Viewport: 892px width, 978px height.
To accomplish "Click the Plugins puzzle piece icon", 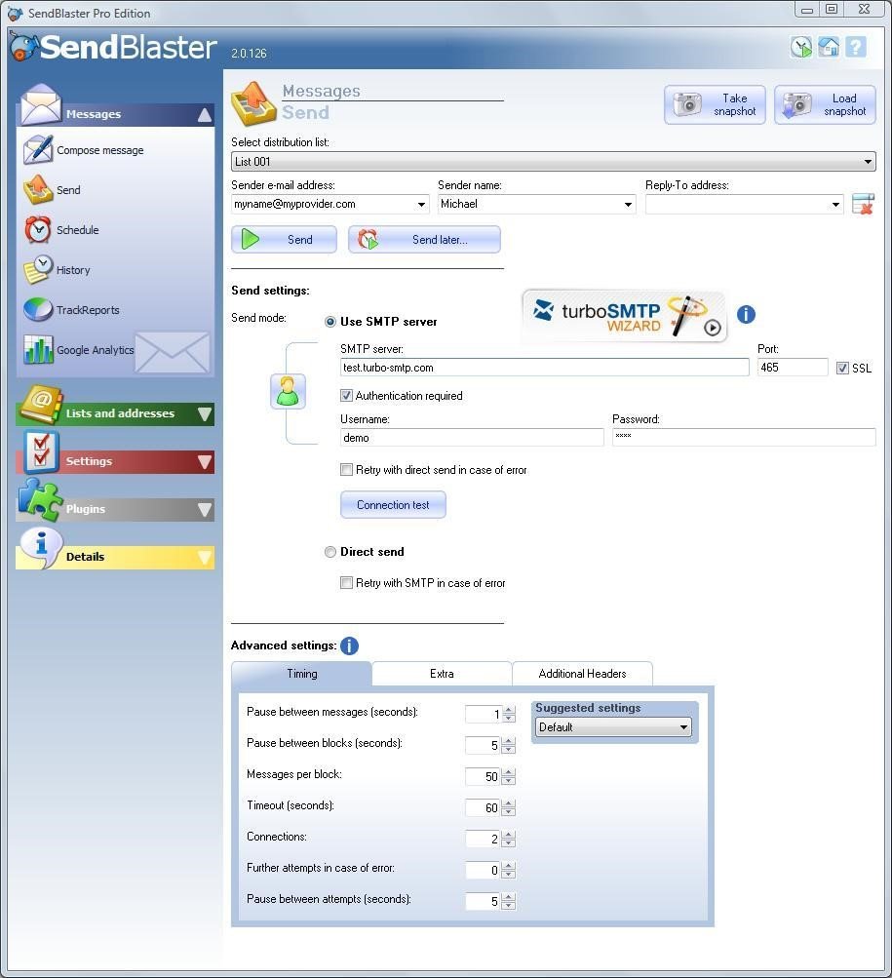I will [41, 500].
